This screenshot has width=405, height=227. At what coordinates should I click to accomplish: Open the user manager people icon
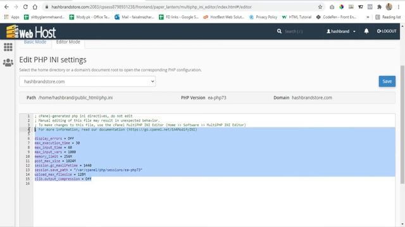point(8,62)
